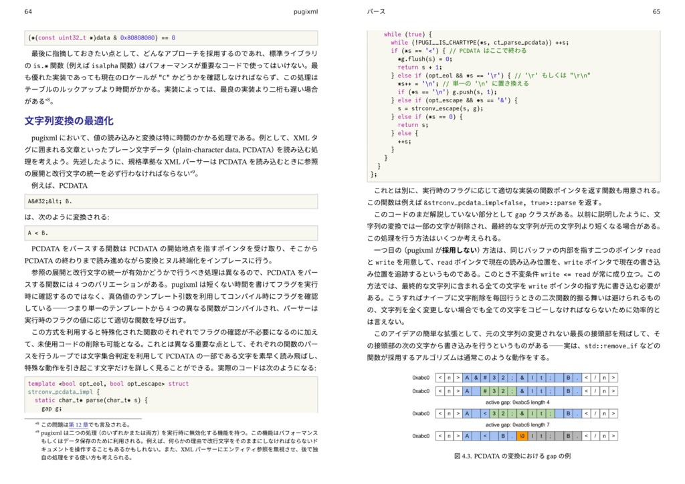Click the line は、次のように変換される:
The image size is (685, 484).
tap(67, 217)
